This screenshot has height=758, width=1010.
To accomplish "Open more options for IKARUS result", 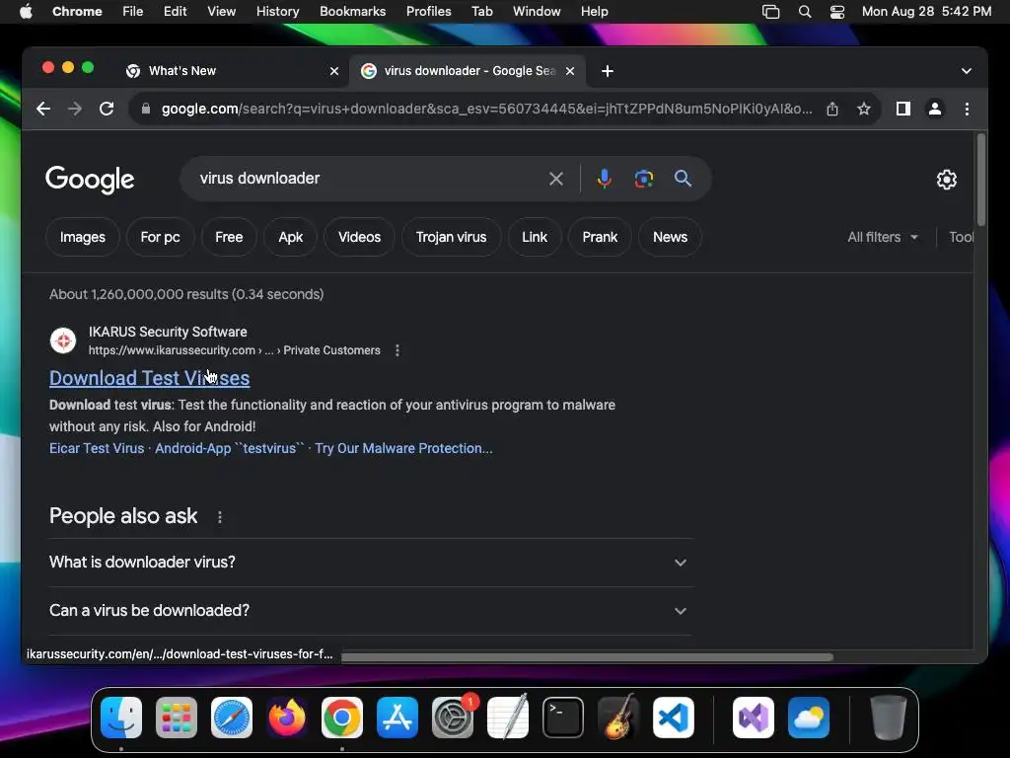I will pos(397,350).
